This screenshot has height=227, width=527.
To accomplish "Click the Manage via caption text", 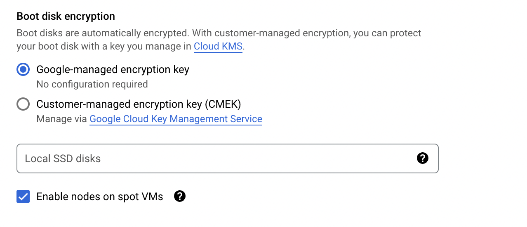I will coord(62,119).
